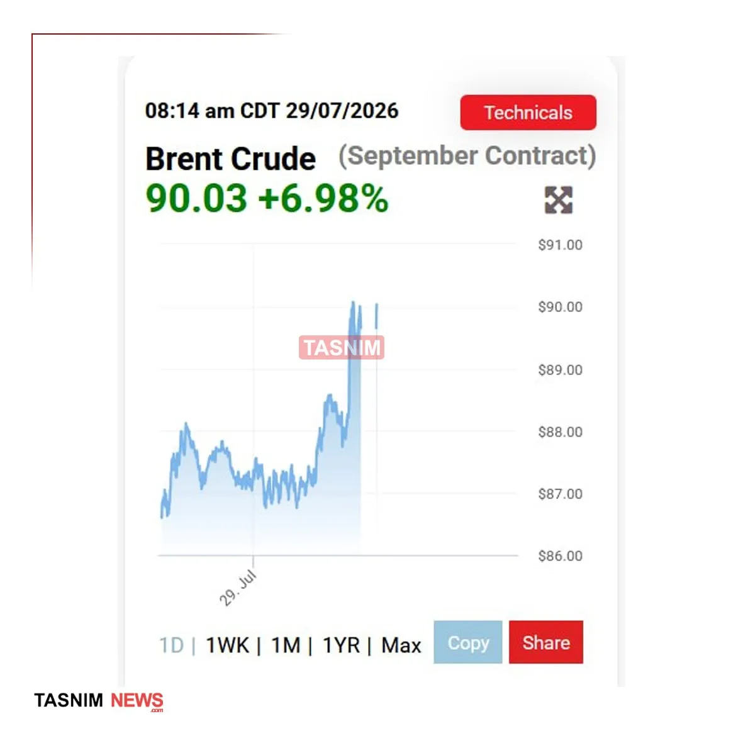Select the Max time range
This screenshot has height=743, width=743.
pyautogui.click(x=401, y=645)
